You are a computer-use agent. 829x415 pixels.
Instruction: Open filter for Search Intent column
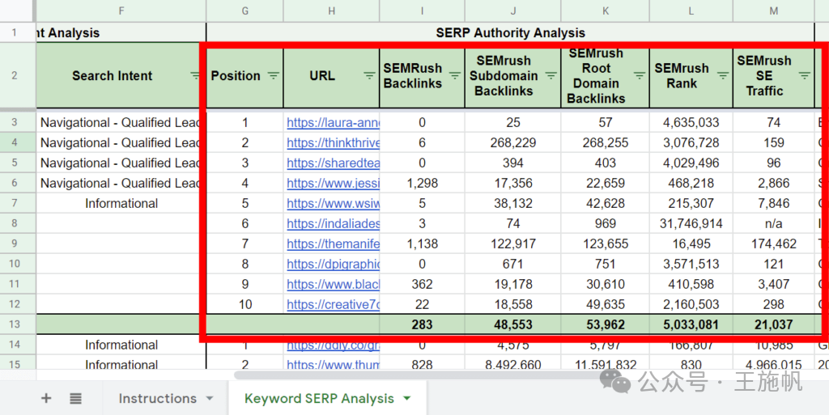pos(196,75)
